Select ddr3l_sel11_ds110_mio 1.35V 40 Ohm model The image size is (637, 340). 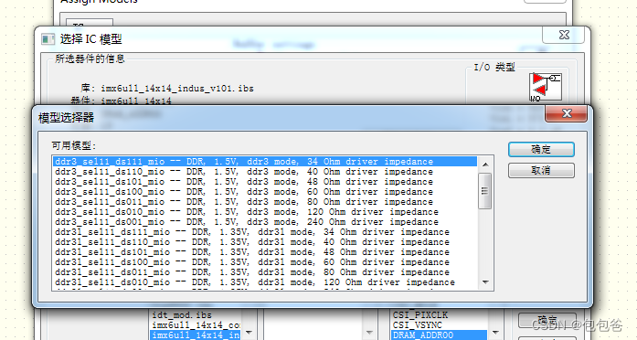click(265, 242)
